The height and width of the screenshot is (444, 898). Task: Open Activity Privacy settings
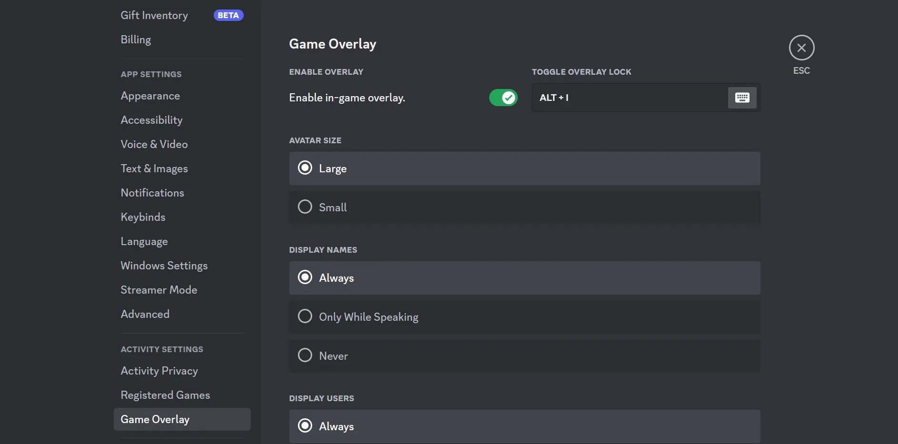coord(159,371)
